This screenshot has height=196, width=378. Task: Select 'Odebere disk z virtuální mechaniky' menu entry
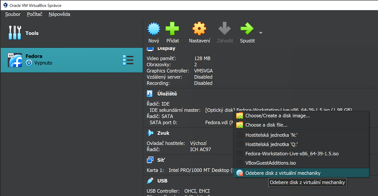click(x=301, y=173)
